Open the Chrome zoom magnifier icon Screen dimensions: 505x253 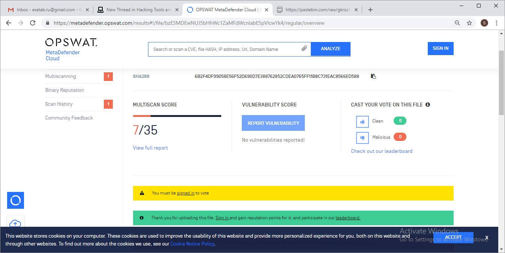pos(457,23)
